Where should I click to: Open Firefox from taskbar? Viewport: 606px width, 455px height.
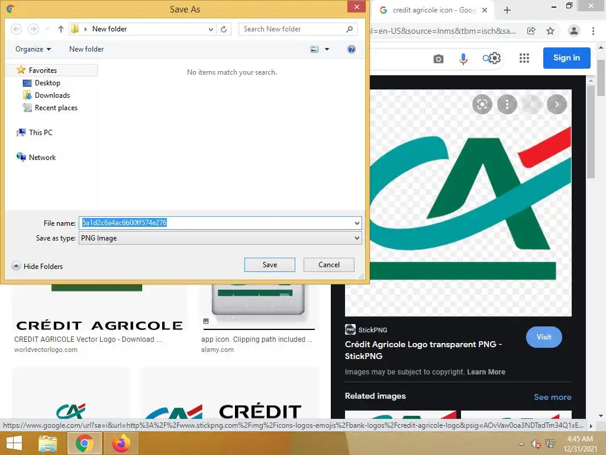[121, 443]
